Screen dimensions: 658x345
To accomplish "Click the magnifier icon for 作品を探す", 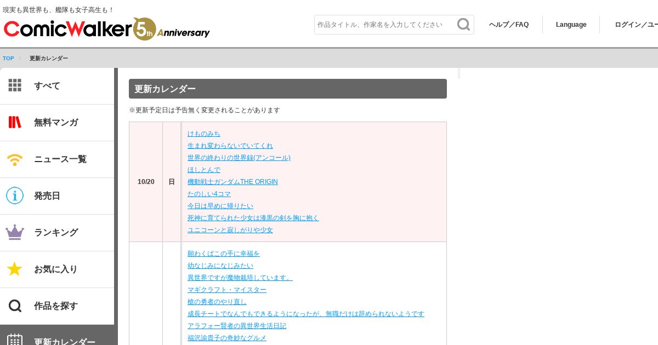I will [15, 306].
